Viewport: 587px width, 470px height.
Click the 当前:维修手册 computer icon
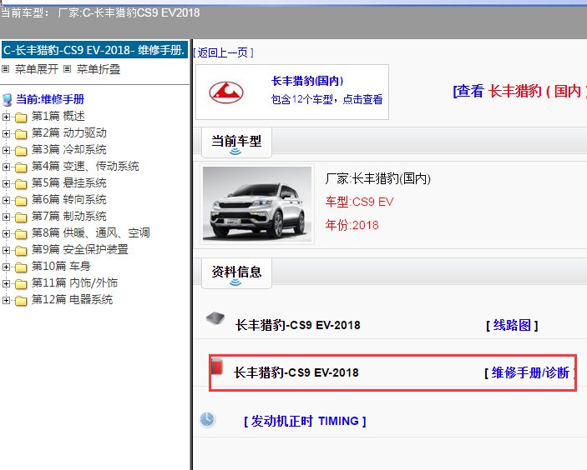pyautogui.click(x=8, y=100)
